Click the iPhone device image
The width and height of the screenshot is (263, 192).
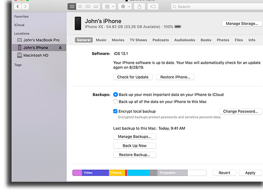(78, 23)
